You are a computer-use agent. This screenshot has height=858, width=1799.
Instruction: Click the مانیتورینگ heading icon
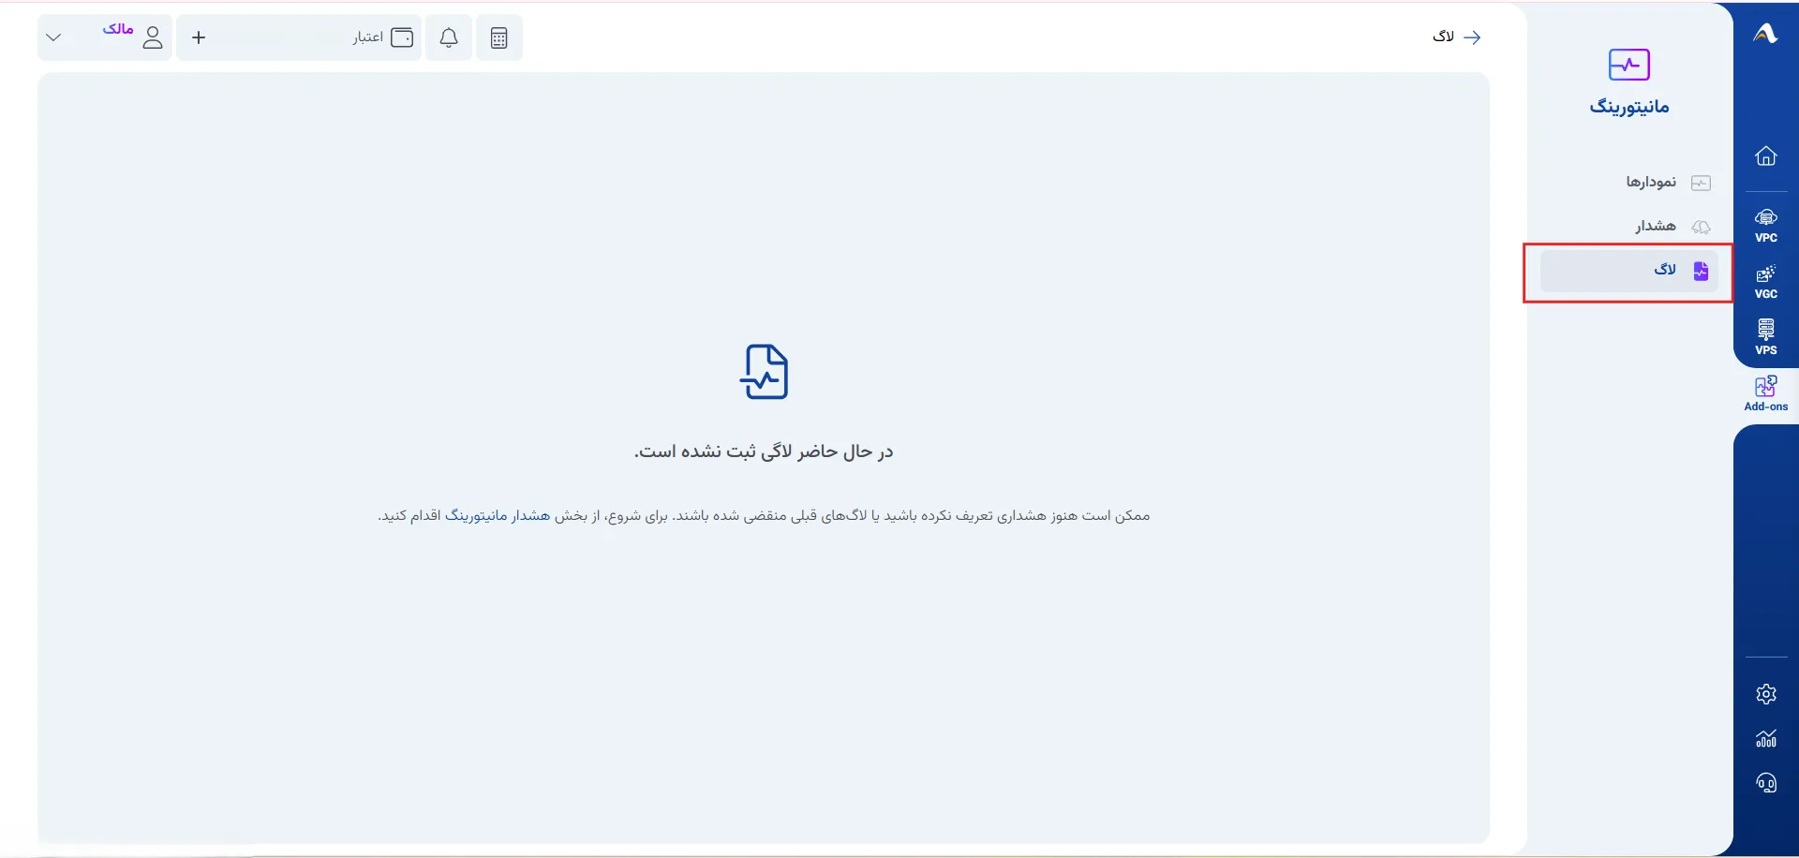1628,65
